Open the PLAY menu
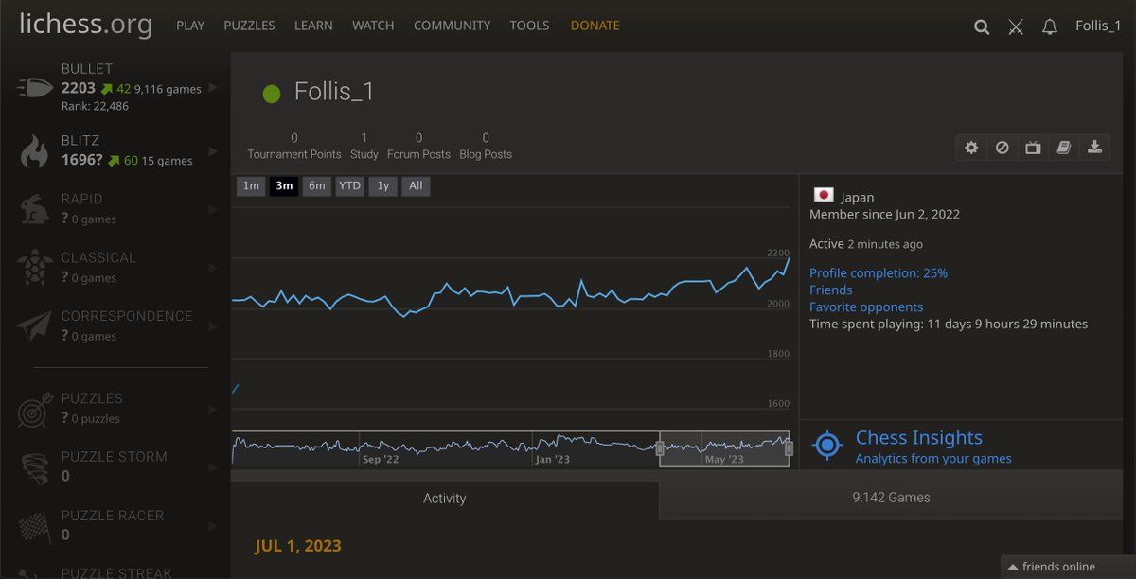Viewport: 1136px width, 579px height. pos(190,26)
